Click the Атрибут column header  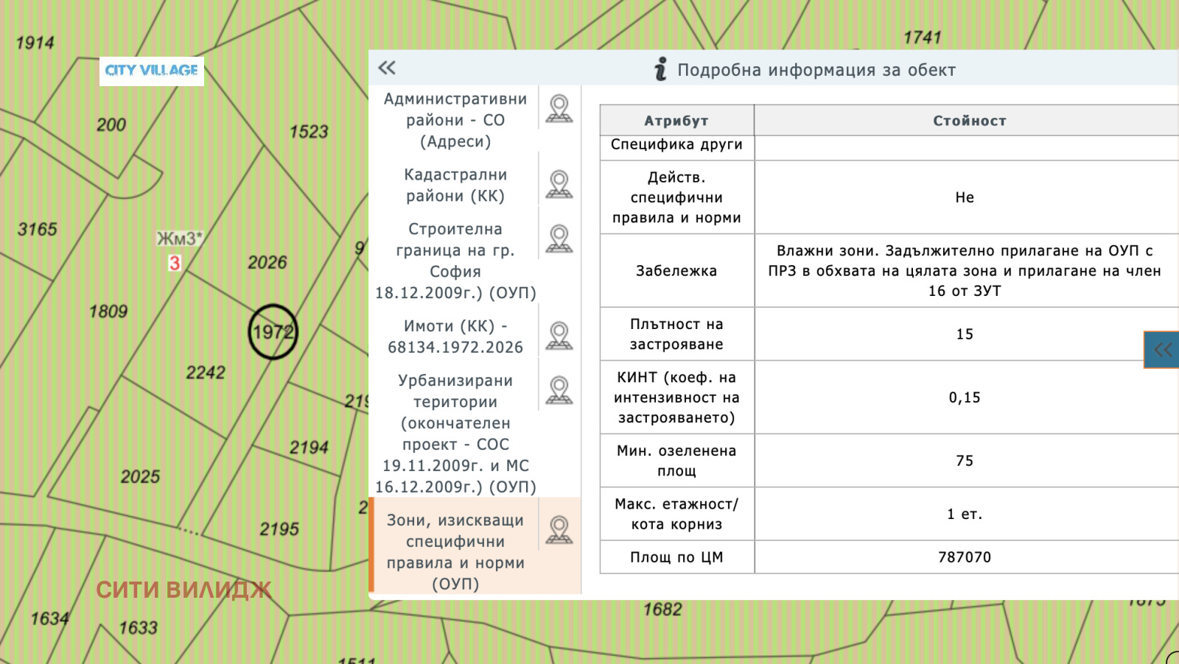point(676,121)
